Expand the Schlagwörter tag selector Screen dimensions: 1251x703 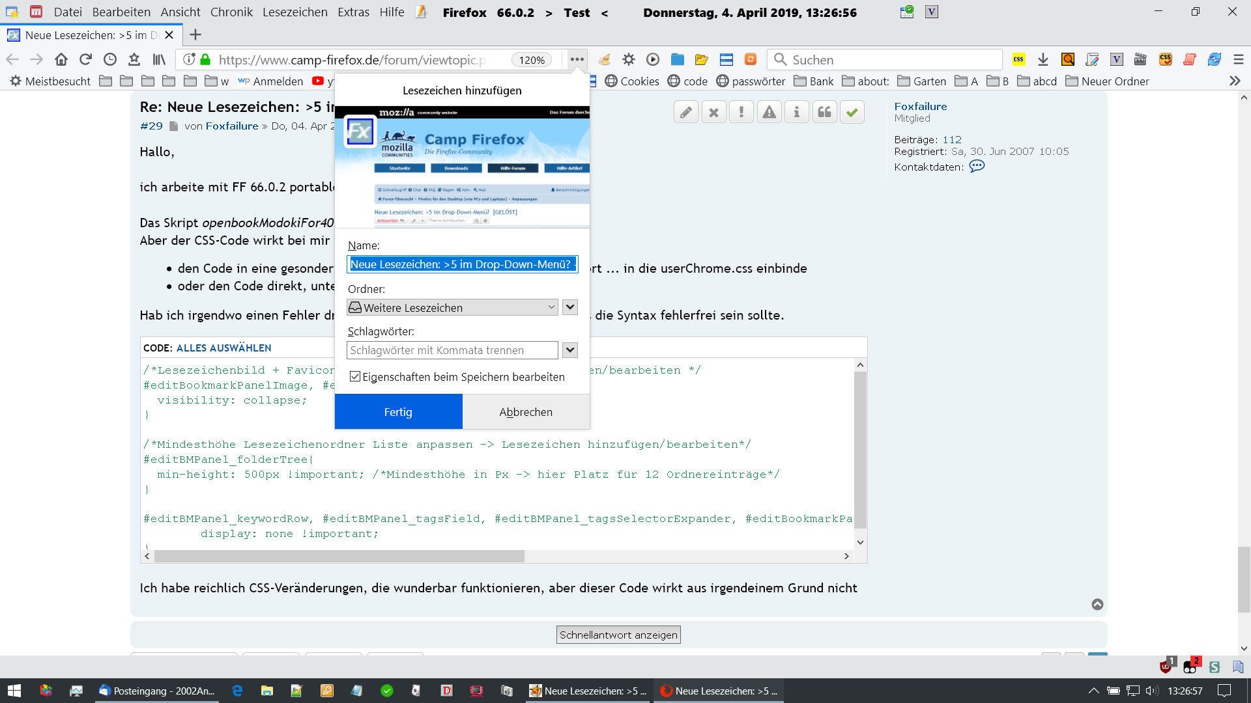pos(570,350)
